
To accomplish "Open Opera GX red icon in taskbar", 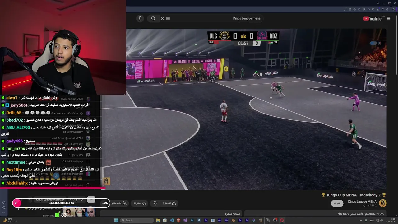I will [x=282, y=220].
